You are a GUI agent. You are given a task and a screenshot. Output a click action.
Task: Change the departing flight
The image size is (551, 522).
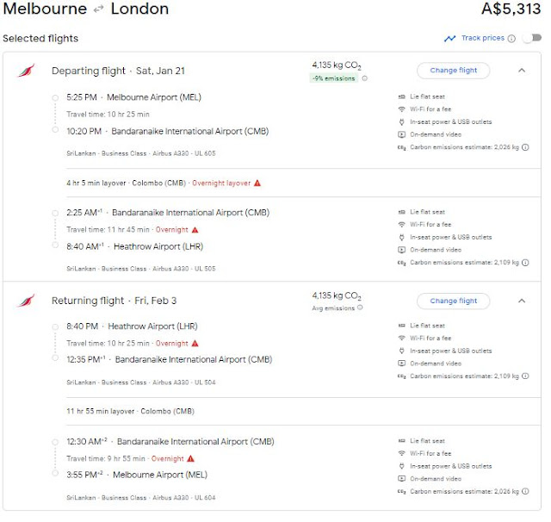454,71
